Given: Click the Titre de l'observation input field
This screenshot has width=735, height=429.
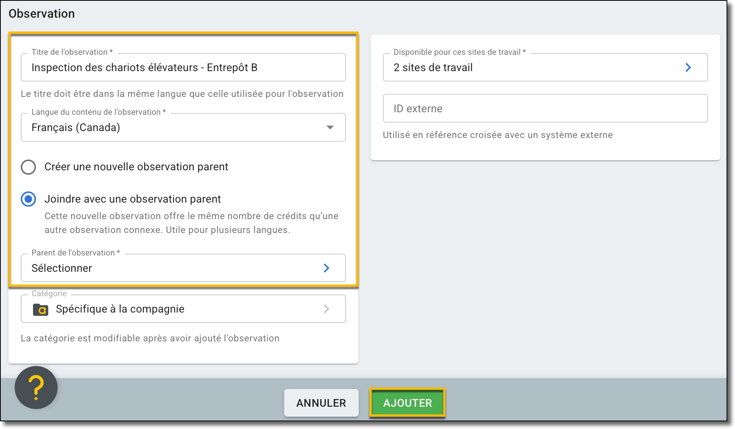Looking at the screenshot, I should tap(183, 68).
